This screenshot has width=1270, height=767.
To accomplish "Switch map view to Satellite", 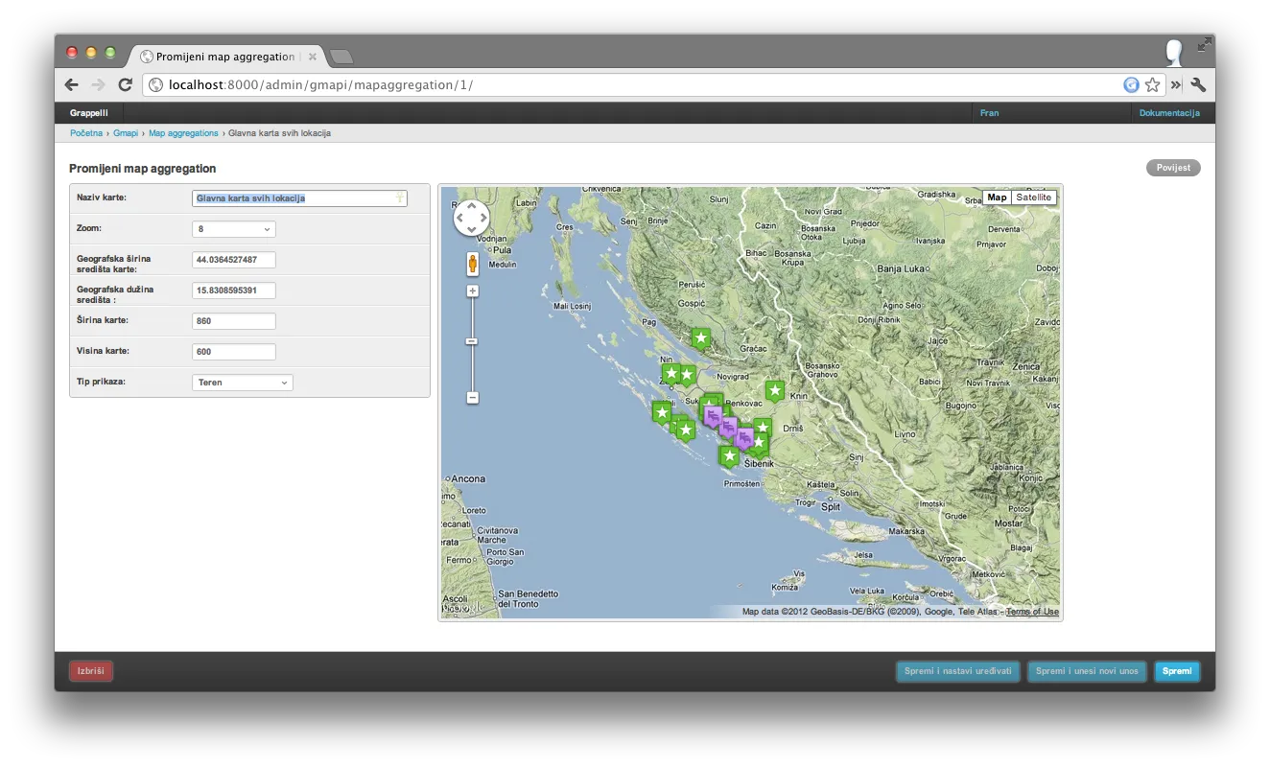I will [x=1033, y=198].
